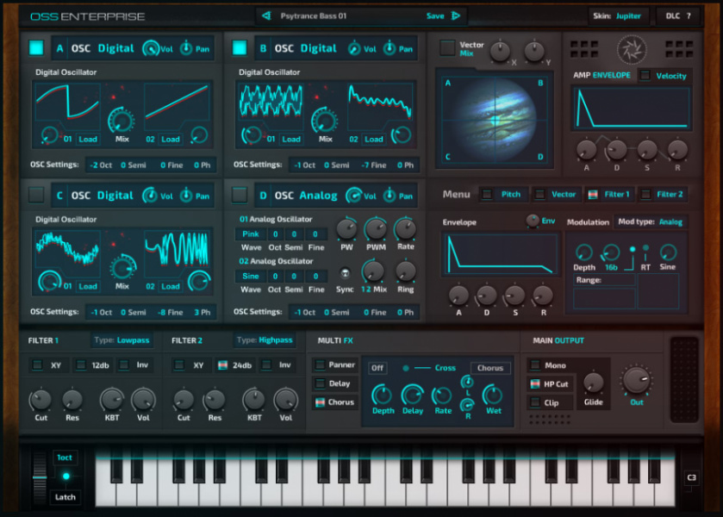The image size is (723, 517).
Task: Click the Main Output Out knob
Action: (x=636, y=380)
